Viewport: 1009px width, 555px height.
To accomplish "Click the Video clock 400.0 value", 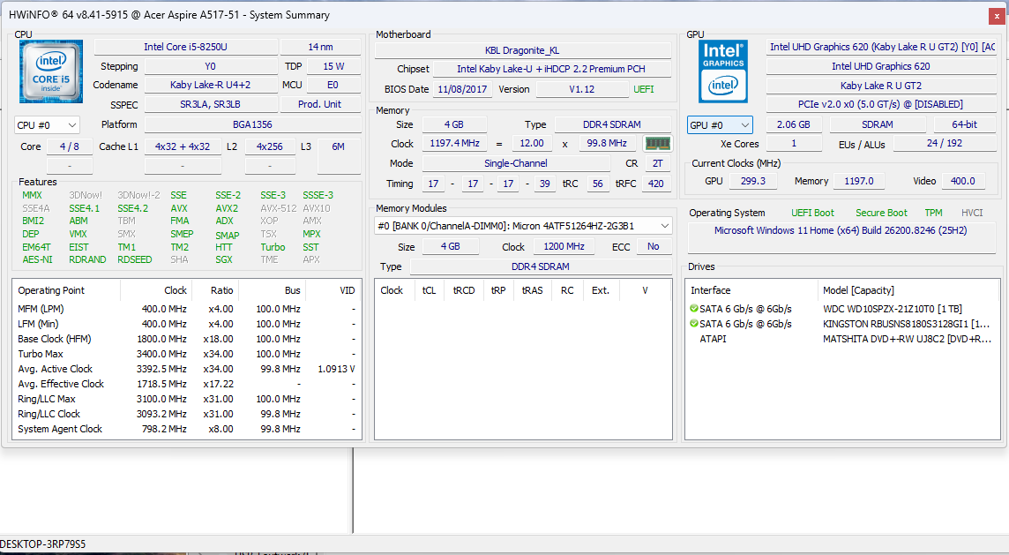I will 962,182.
